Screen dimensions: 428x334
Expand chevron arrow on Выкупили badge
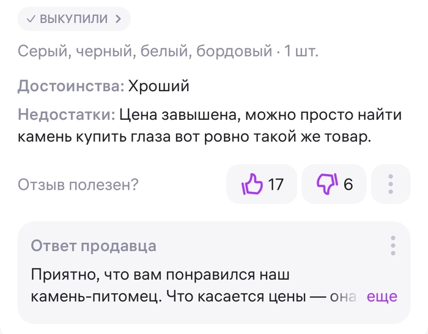(118, 19)
